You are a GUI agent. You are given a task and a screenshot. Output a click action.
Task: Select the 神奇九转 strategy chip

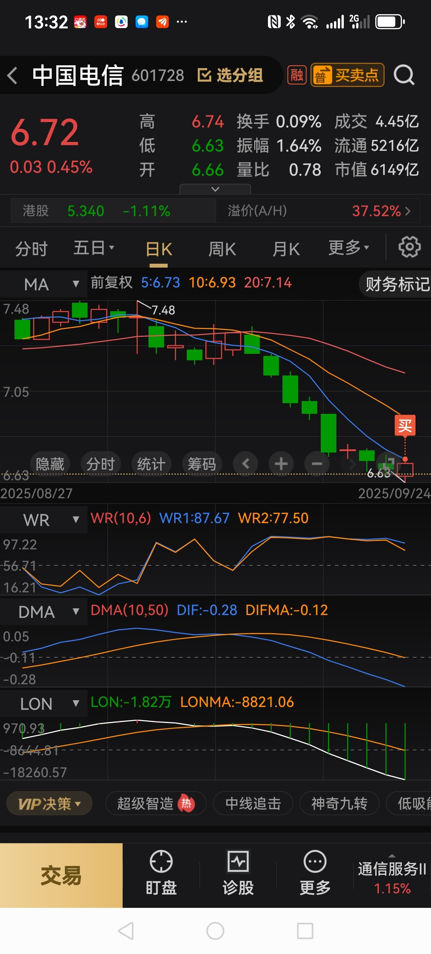[339, 804]
